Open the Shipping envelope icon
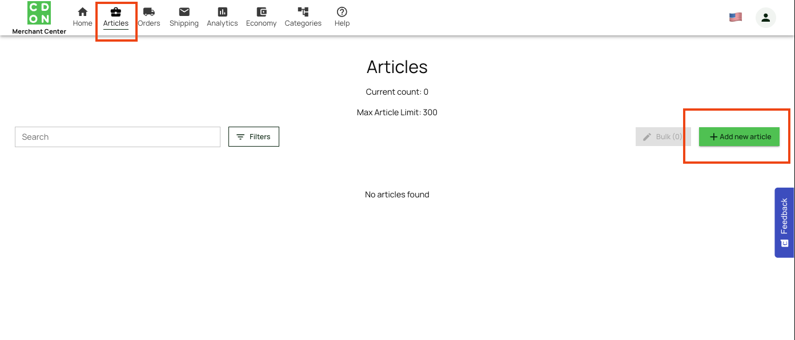 tap(184, 11)
